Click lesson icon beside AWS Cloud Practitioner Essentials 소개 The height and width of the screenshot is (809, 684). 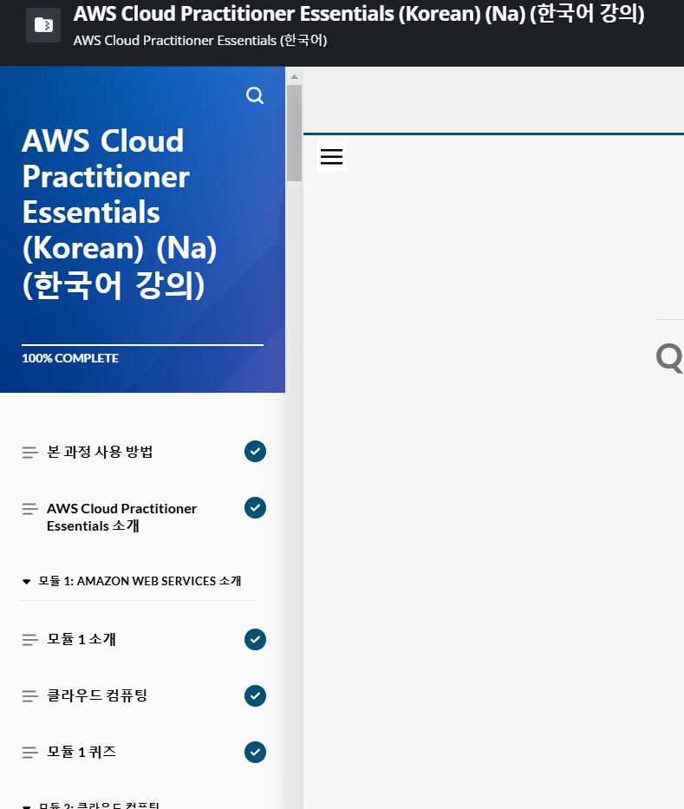tap(30, 509)
